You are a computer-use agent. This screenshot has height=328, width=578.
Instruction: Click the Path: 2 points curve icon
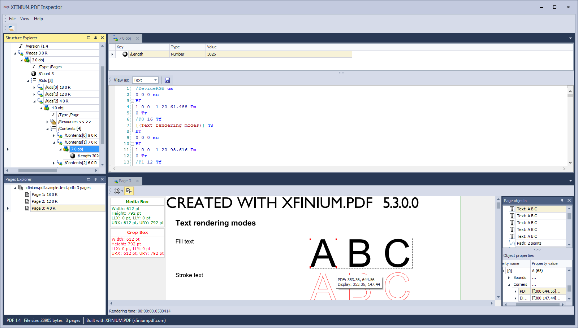click(512, 243)
